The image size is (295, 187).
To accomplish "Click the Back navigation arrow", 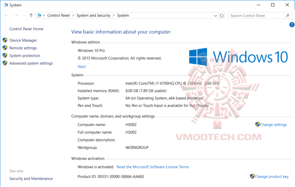I will 6,16.
